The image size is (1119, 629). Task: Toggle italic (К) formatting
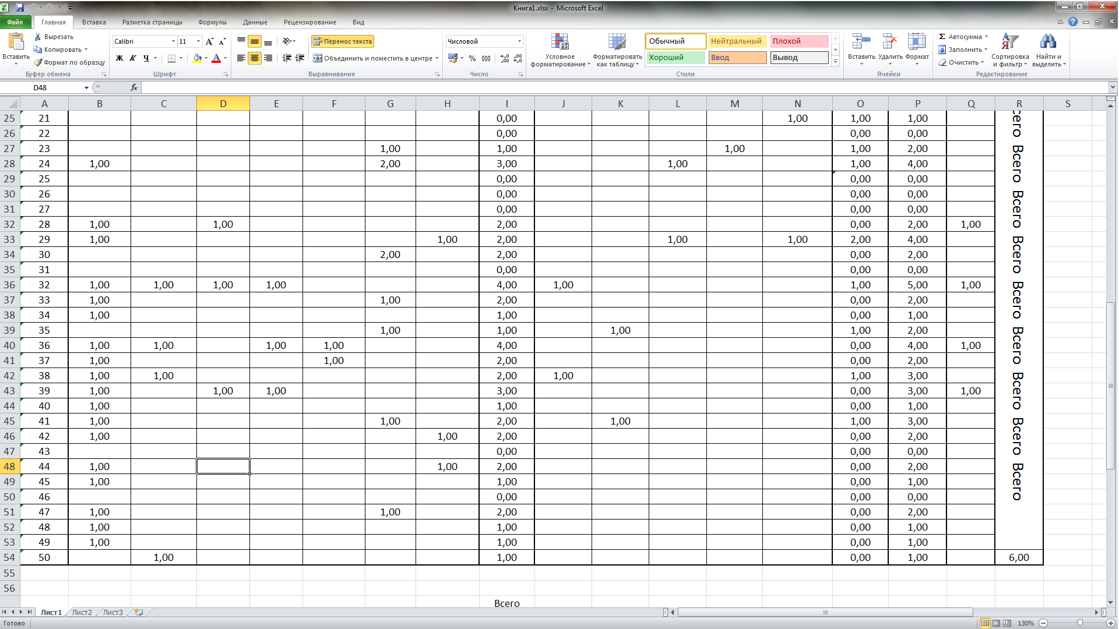[x=133, y=58]
